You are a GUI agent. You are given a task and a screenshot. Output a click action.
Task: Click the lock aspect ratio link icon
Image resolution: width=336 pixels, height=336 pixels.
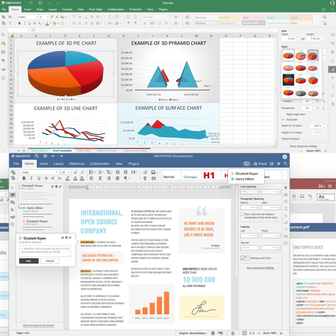point(303,39)
